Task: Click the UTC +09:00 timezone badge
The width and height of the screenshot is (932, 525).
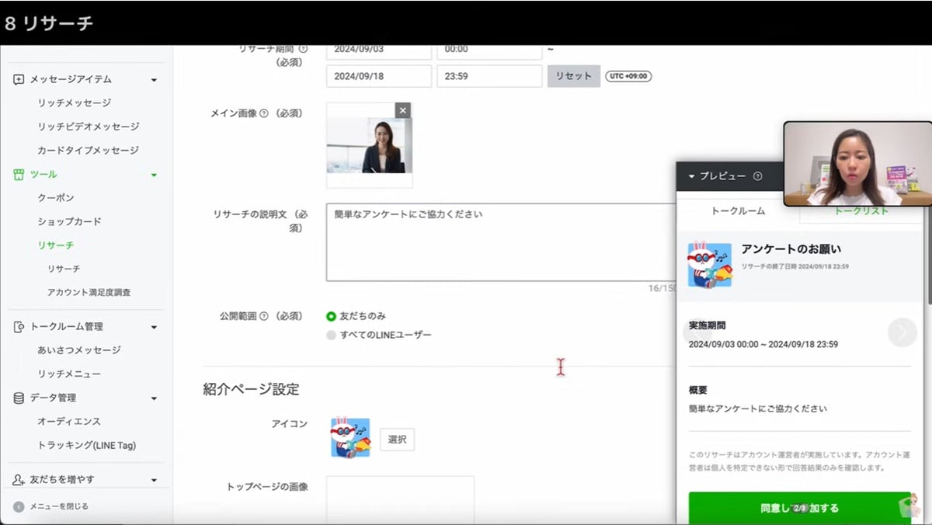Action: point(628,76)
